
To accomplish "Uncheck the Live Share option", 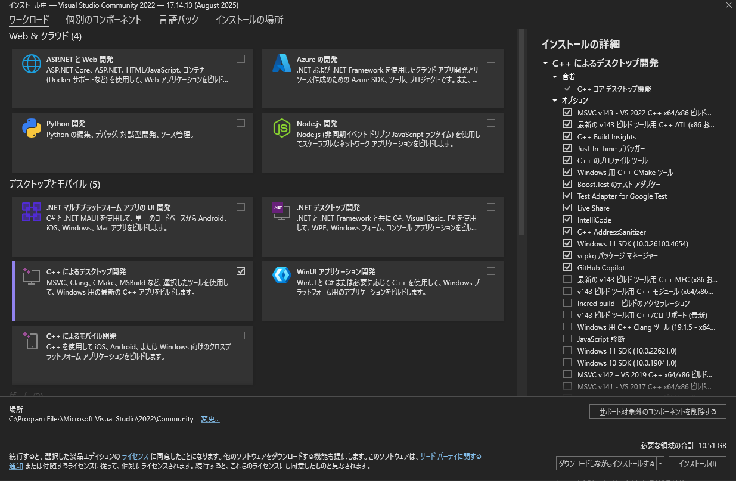I will click(567, 208).
